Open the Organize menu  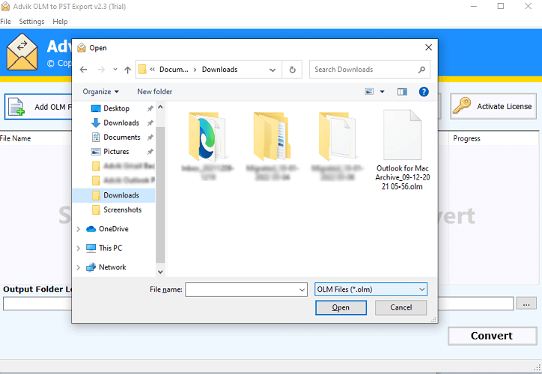click(x=100, y=91)
